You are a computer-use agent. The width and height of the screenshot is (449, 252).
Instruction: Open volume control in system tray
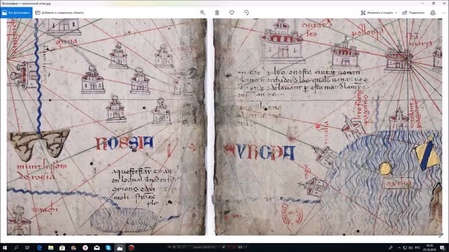click(411, 248)
